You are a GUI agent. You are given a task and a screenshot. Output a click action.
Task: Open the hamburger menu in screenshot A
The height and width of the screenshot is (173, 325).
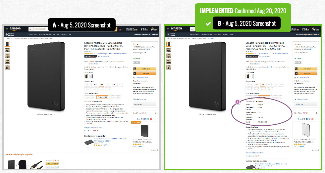7,29
